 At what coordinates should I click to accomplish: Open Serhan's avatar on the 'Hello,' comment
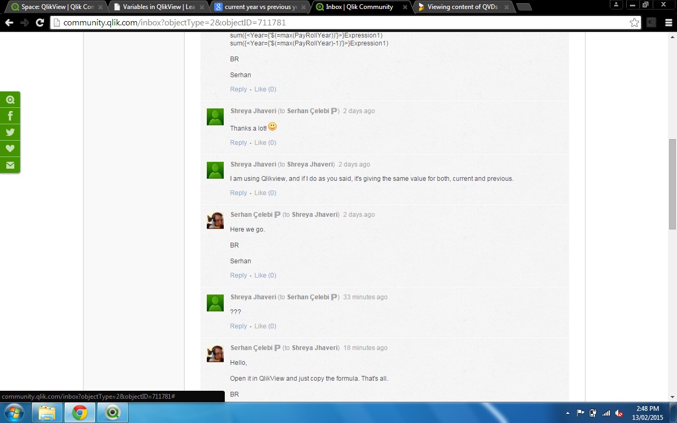tap(215, 354)
